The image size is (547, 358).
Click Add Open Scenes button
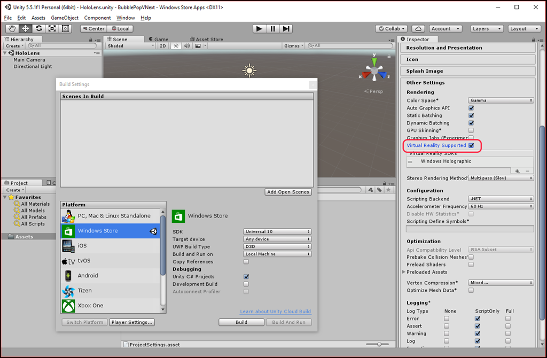click(288, 192)
